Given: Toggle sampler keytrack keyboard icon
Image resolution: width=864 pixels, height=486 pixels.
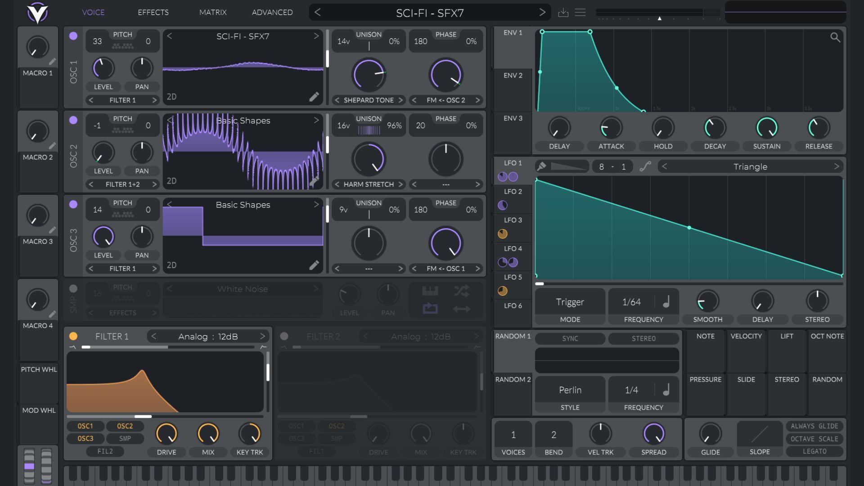Looking at the screenshot, I should [430, 291].
